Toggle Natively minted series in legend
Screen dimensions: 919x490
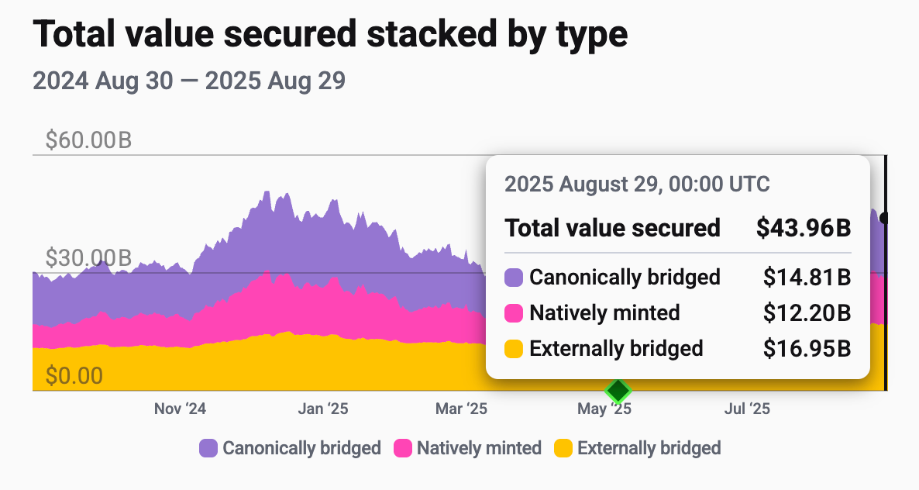click(468, 448)
